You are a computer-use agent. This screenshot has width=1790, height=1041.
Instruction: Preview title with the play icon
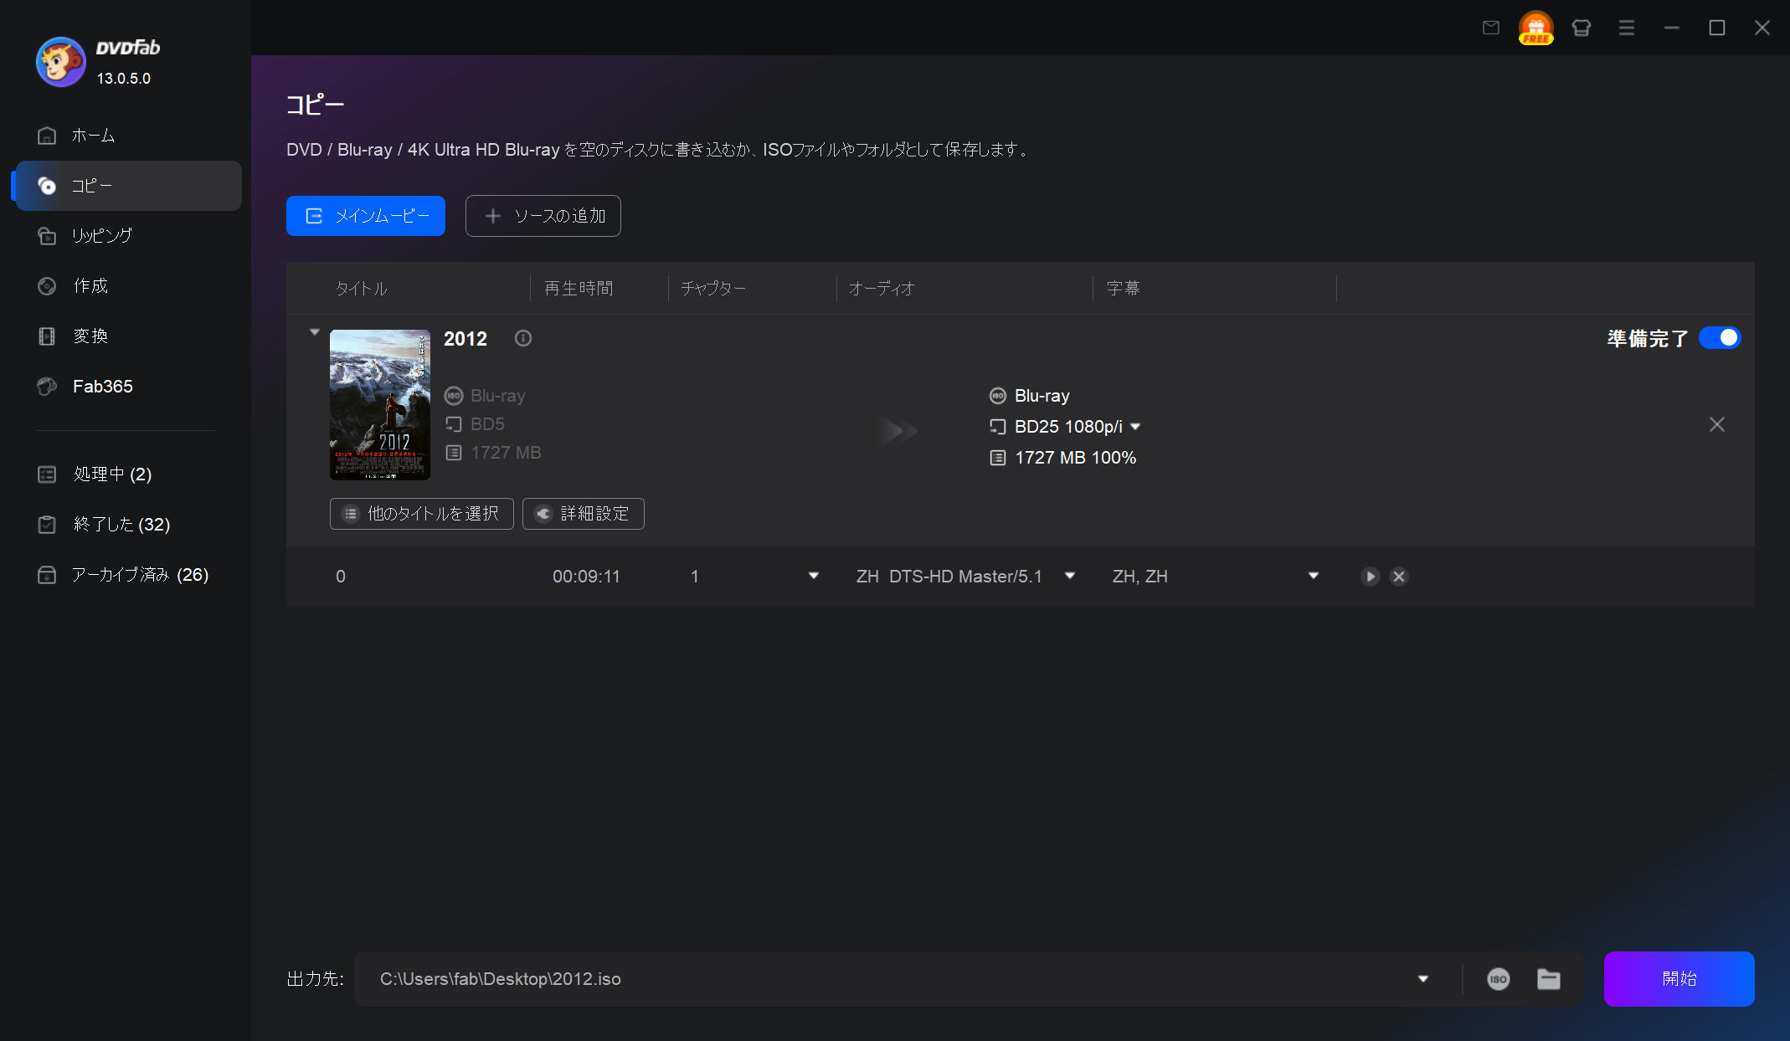click(x=1370, y=577)
